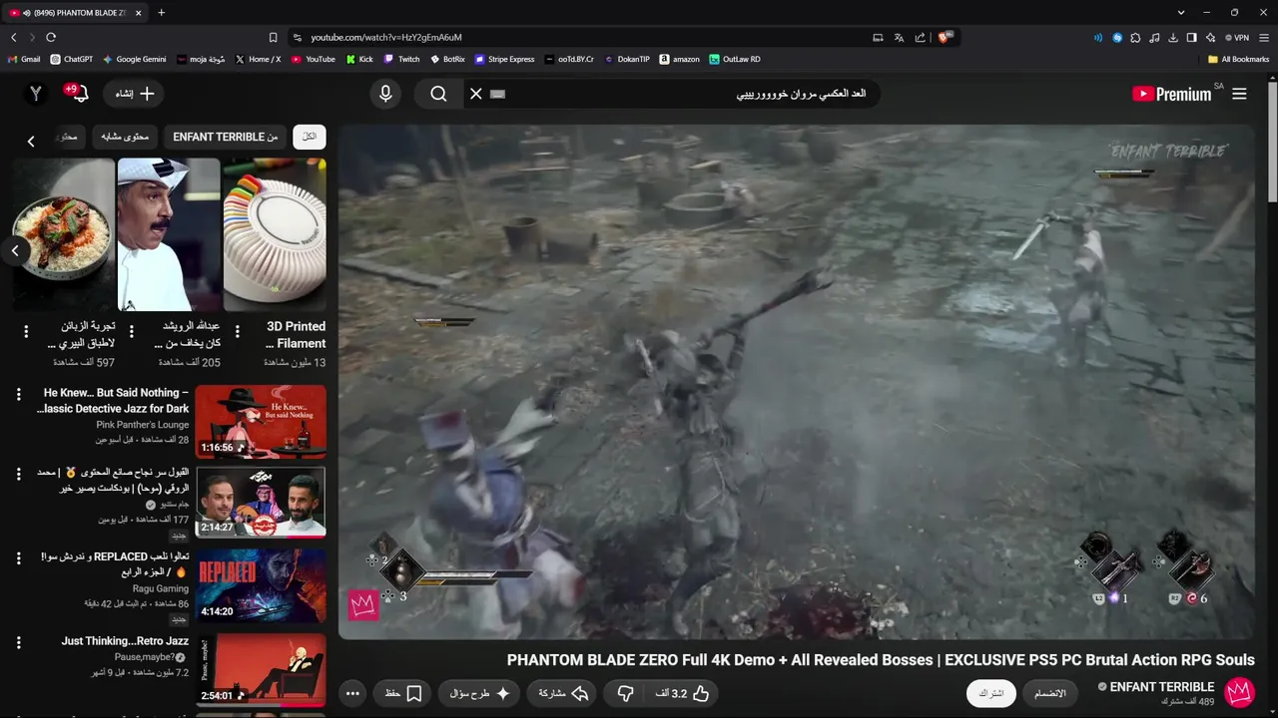Open options for REPLACED stream video
Viewport: 1278px width, 718px height.
18,558
